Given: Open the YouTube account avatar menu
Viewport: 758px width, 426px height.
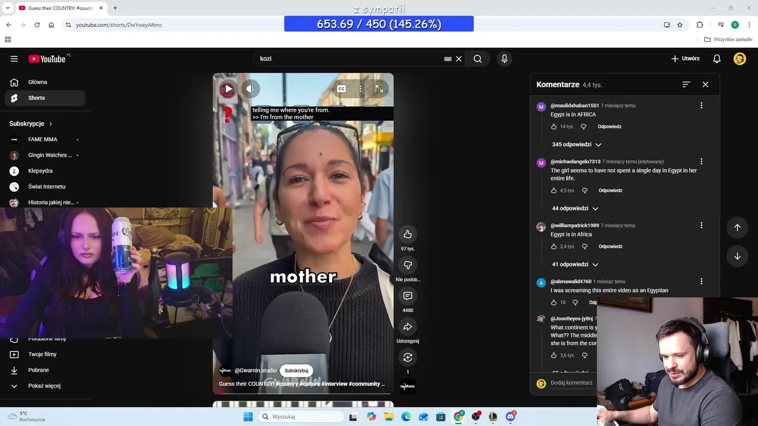Looking at the screenshot, I should click(x=740, y=59).
